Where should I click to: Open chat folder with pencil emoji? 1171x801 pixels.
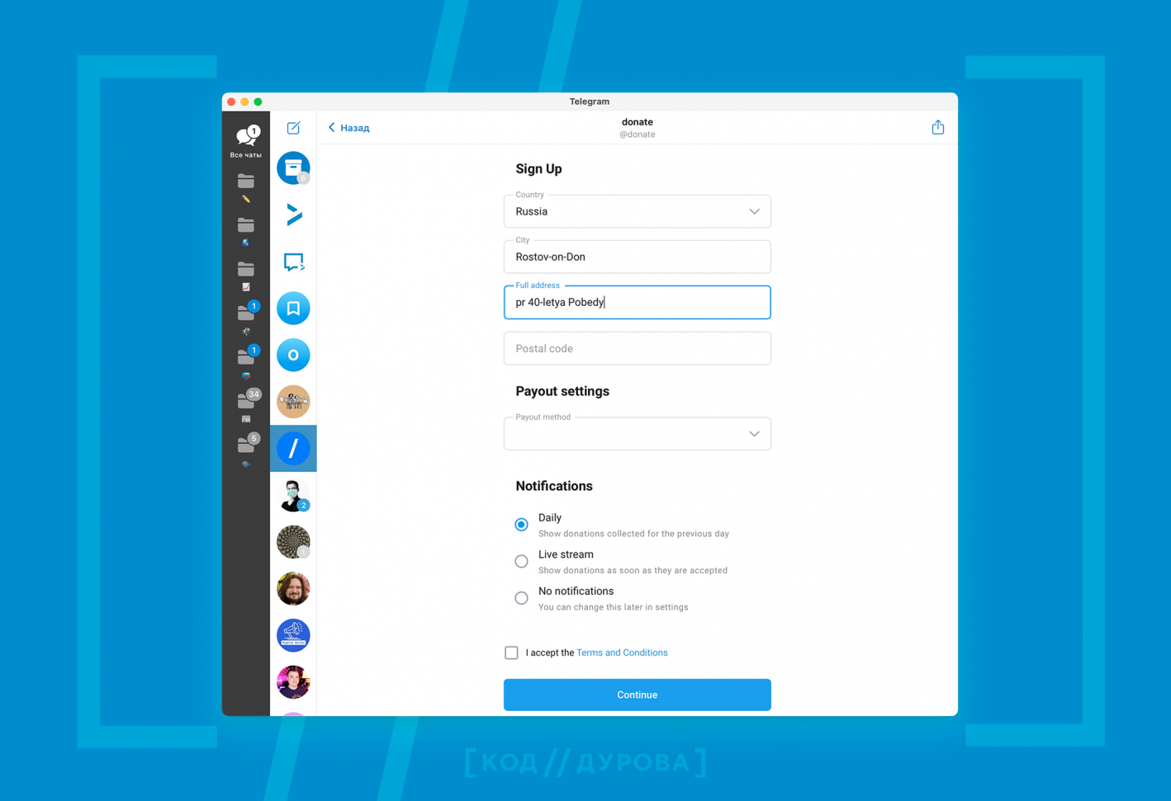[x=245, y=187]
